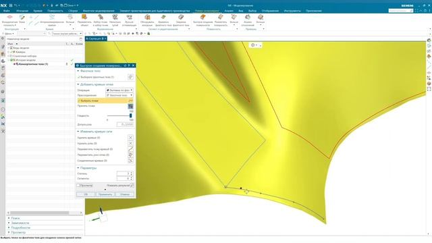
Task: Click the Help question mark in dialog title
Action: (129, 65)
